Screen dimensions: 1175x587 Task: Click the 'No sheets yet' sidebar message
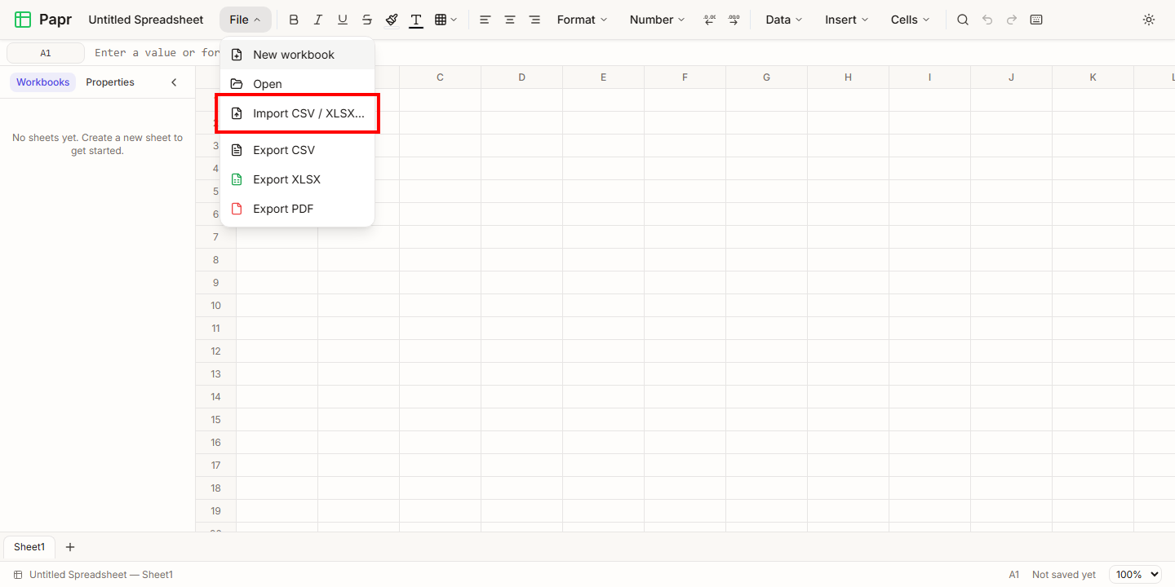[x=97, y=144]
